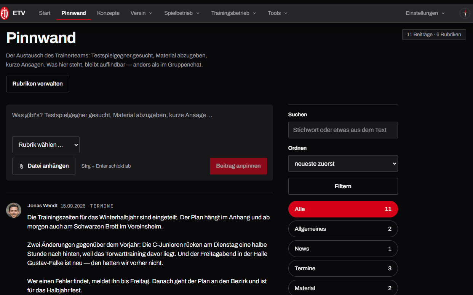Click the Rubriken verwalten button
Image resolution: width=473 pixels, height=295 pixels.
38,84
